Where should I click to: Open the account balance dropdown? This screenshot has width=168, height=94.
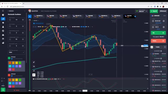[x=142, y=11]
